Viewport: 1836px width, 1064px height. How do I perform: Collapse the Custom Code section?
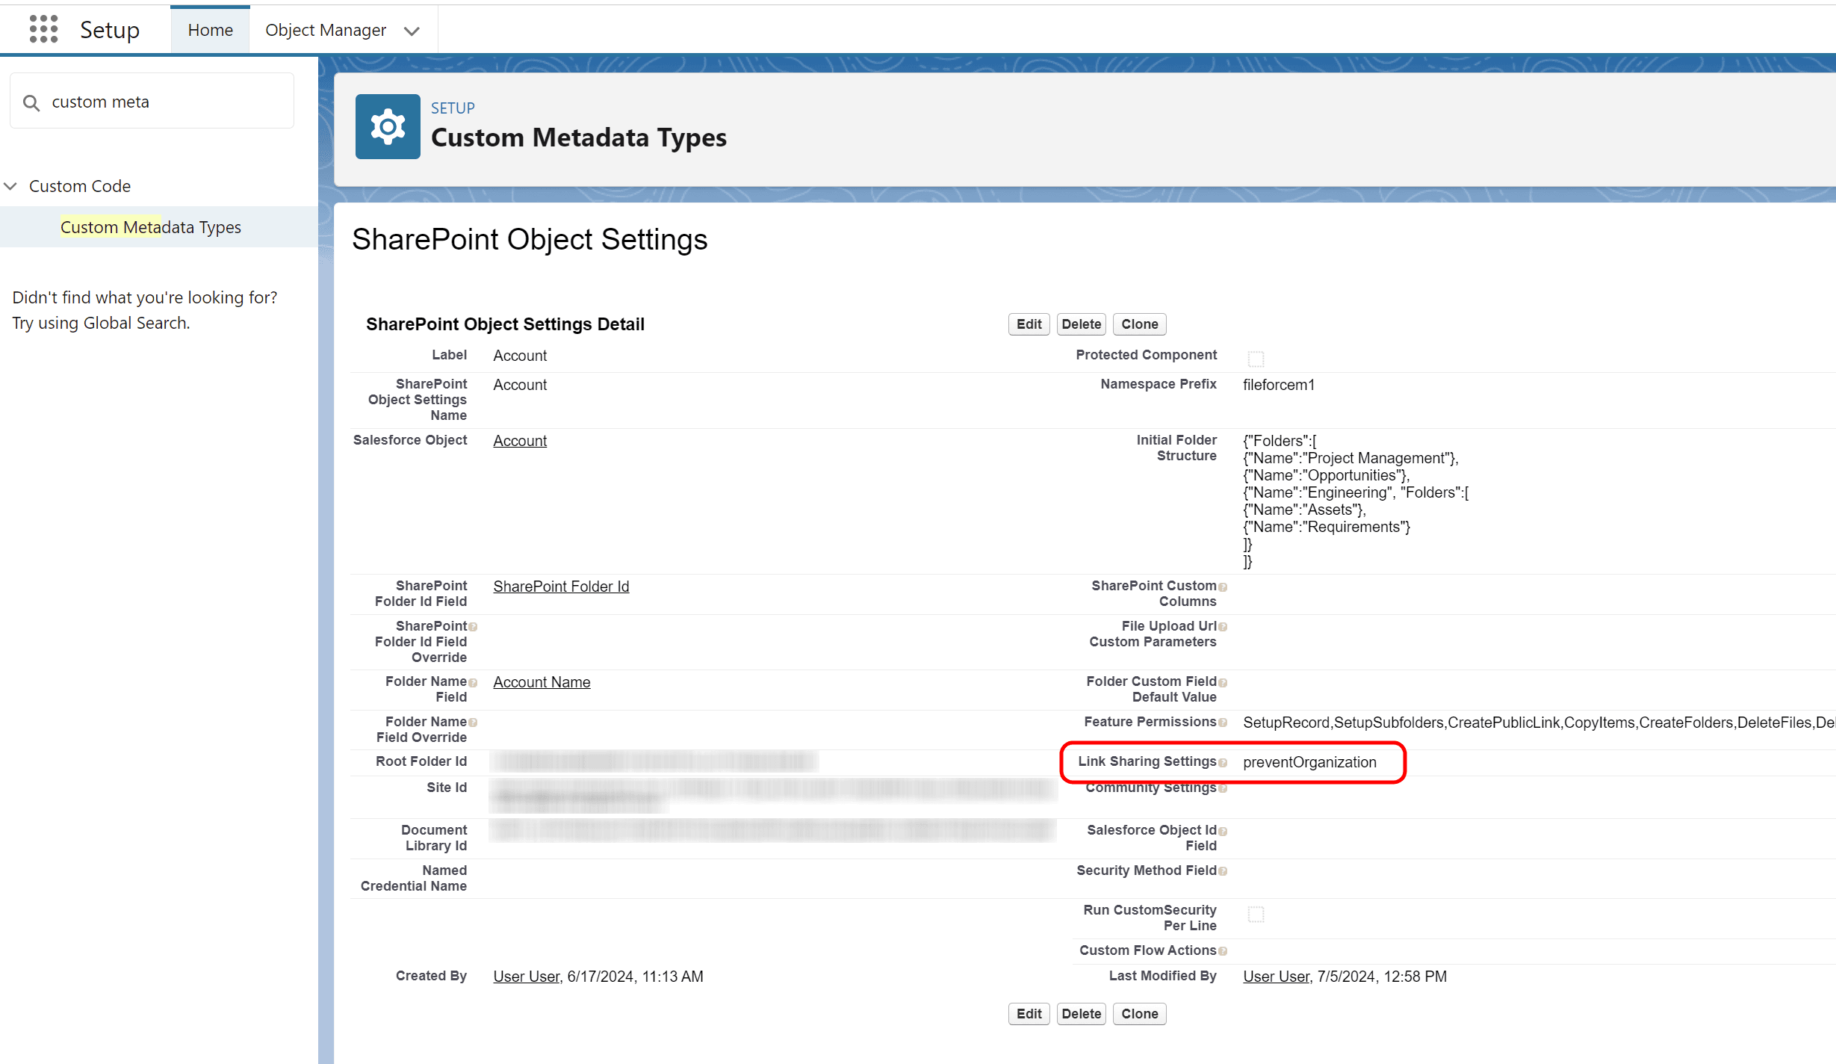pyautogui.click(x=10, y=186)
